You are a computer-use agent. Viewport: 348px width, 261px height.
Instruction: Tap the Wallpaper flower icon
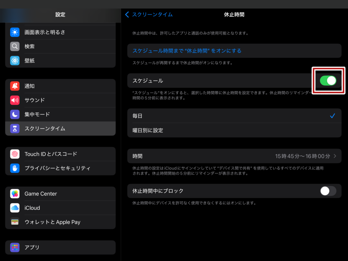[x=15, y=61]
